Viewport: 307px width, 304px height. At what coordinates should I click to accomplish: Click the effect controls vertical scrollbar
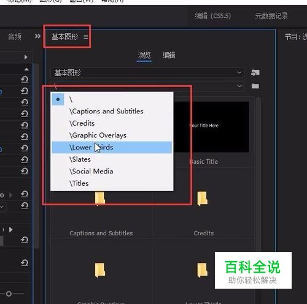pos(37,156)
